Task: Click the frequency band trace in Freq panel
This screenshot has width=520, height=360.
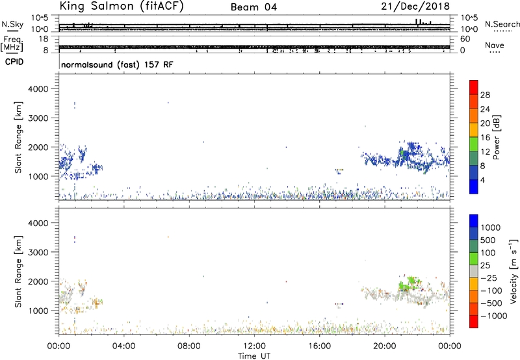Action: coord(254,47)
